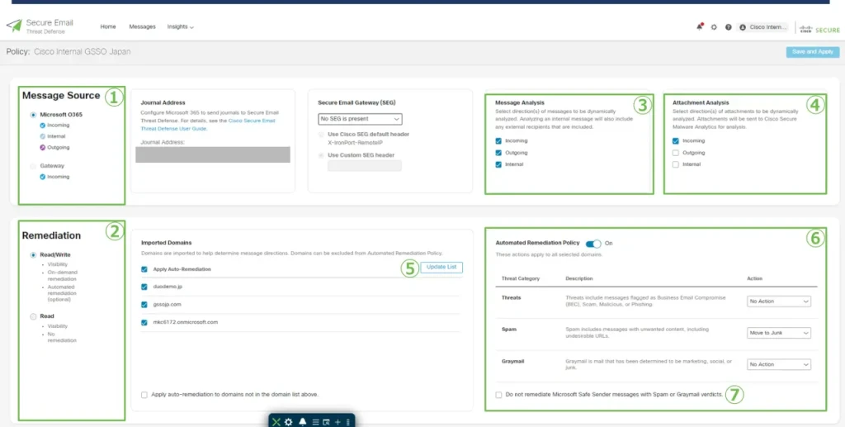
Task: Open the notifications bell in header
Action: [x=700, y=26]
